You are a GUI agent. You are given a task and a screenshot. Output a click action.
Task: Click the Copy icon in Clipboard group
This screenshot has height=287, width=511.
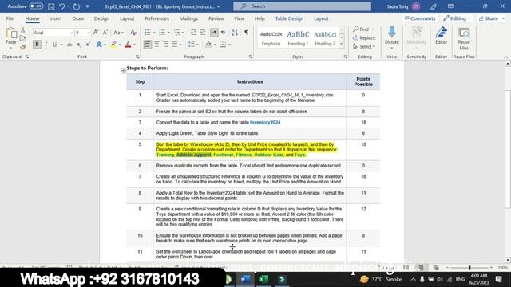23,38
